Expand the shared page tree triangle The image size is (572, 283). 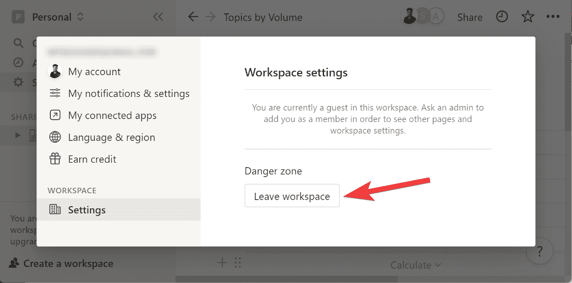click(x=17, y=135)
